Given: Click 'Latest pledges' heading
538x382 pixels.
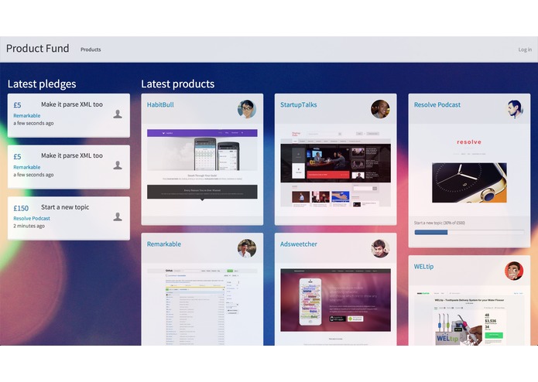Looking at the screenshot, I should (x=42, y=84).
